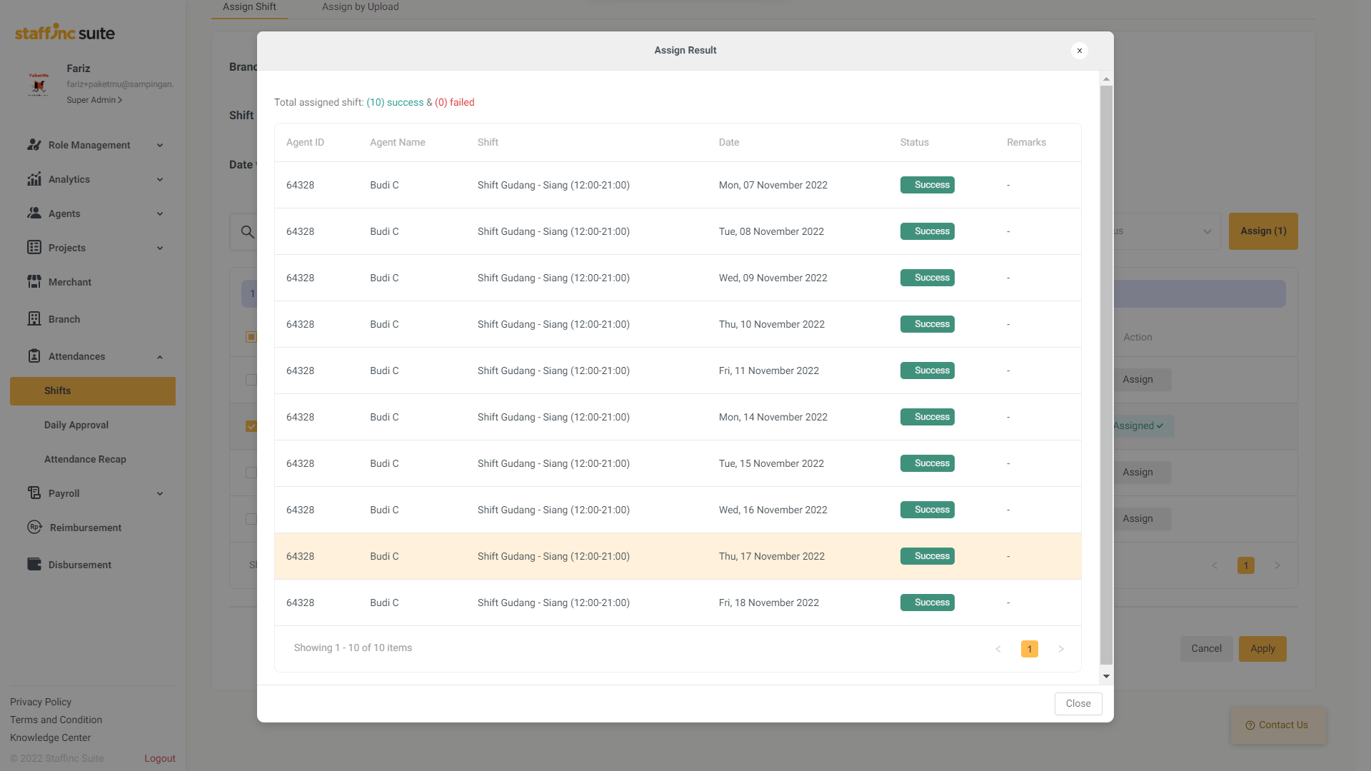Image resolution: width=1371 pixels, height=771 pixels.
Task: Click '(10) success' summary text
Action: pos(395,103)
